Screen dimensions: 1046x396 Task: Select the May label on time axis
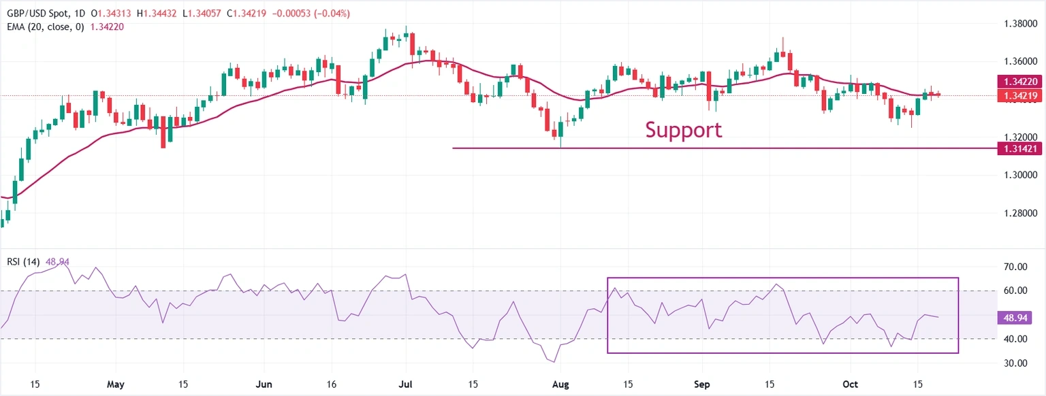click(116, 384)
